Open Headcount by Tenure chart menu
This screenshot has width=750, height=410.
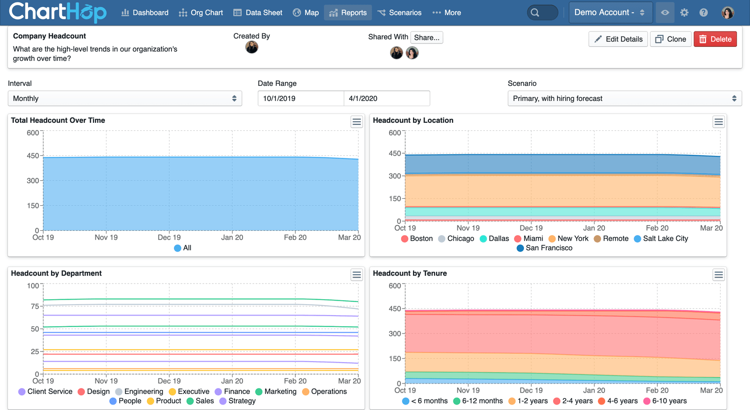[x=718, y=275]
